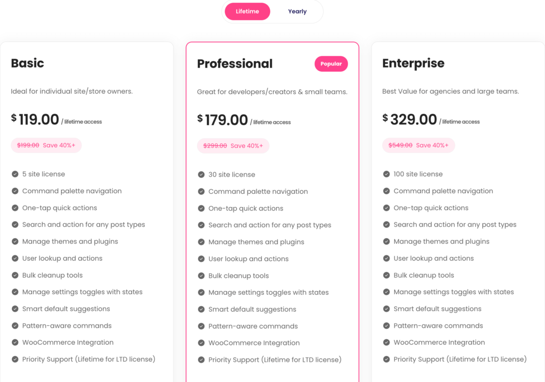Click the Popular badge on Professional plan
545x382 pixels.
click(331, 63)
